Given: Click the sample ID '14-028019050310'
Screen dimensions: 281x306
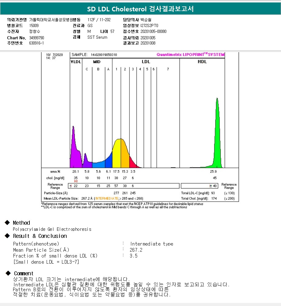Looking at the screenshot, I should point(104,55).
